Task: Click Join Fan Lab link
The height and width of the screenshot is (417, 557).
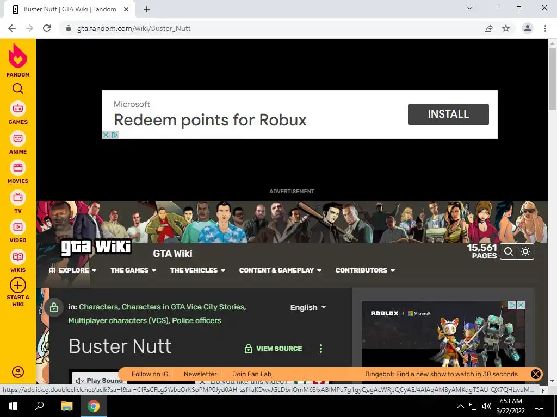Action: click(252, 374)
